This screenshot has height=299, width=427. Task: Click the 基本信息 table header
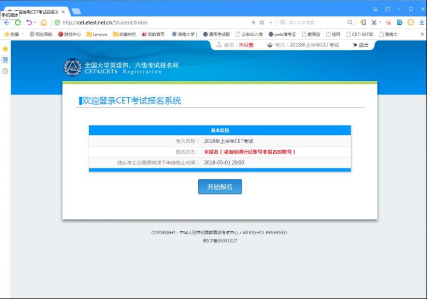point(220,130)
